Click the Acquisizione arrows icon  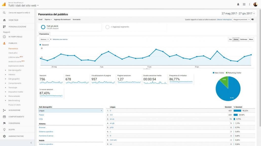point(4,110)
